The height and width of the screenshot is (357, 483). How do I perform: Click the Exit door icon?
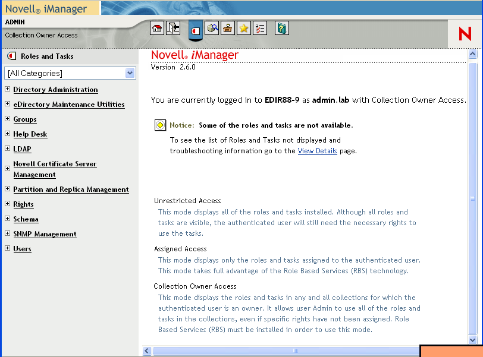(x=173, y=29)
